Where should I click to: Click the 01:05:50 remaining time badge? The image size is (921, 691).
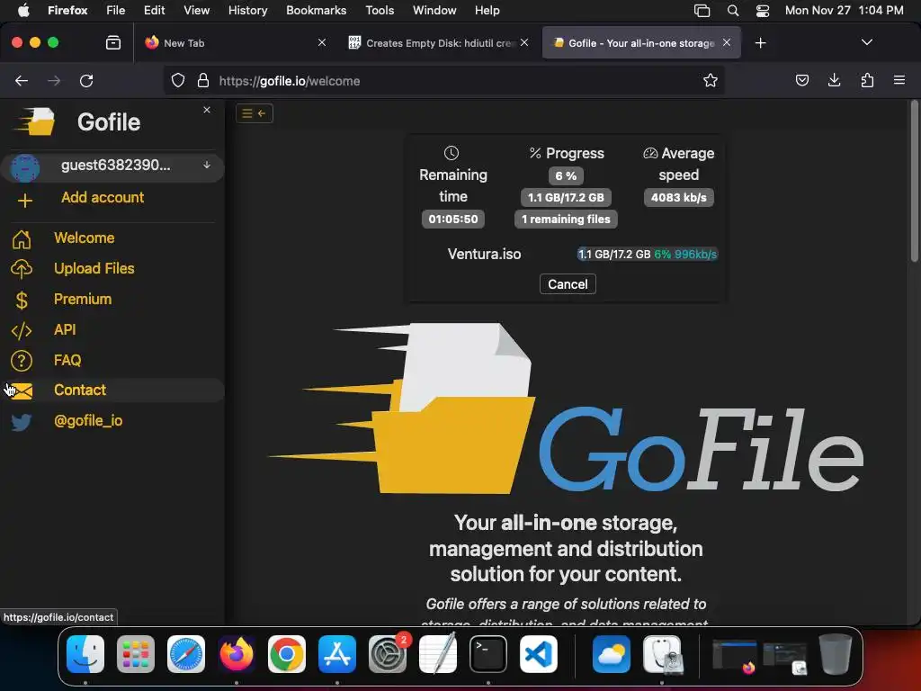[x=453, y=220]
